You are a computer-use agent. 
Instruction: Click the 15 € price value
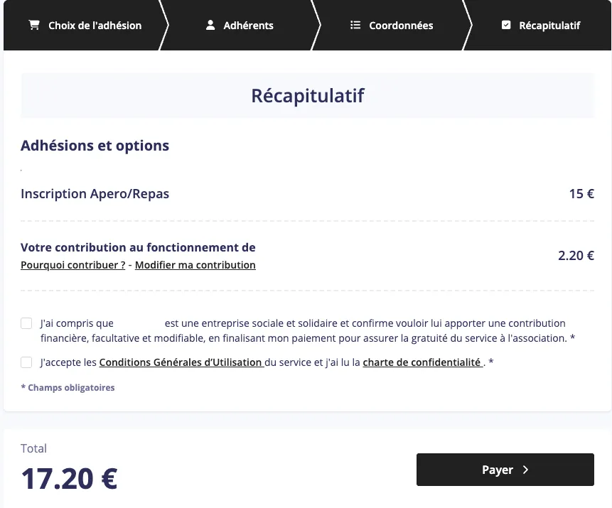[581, 194]
